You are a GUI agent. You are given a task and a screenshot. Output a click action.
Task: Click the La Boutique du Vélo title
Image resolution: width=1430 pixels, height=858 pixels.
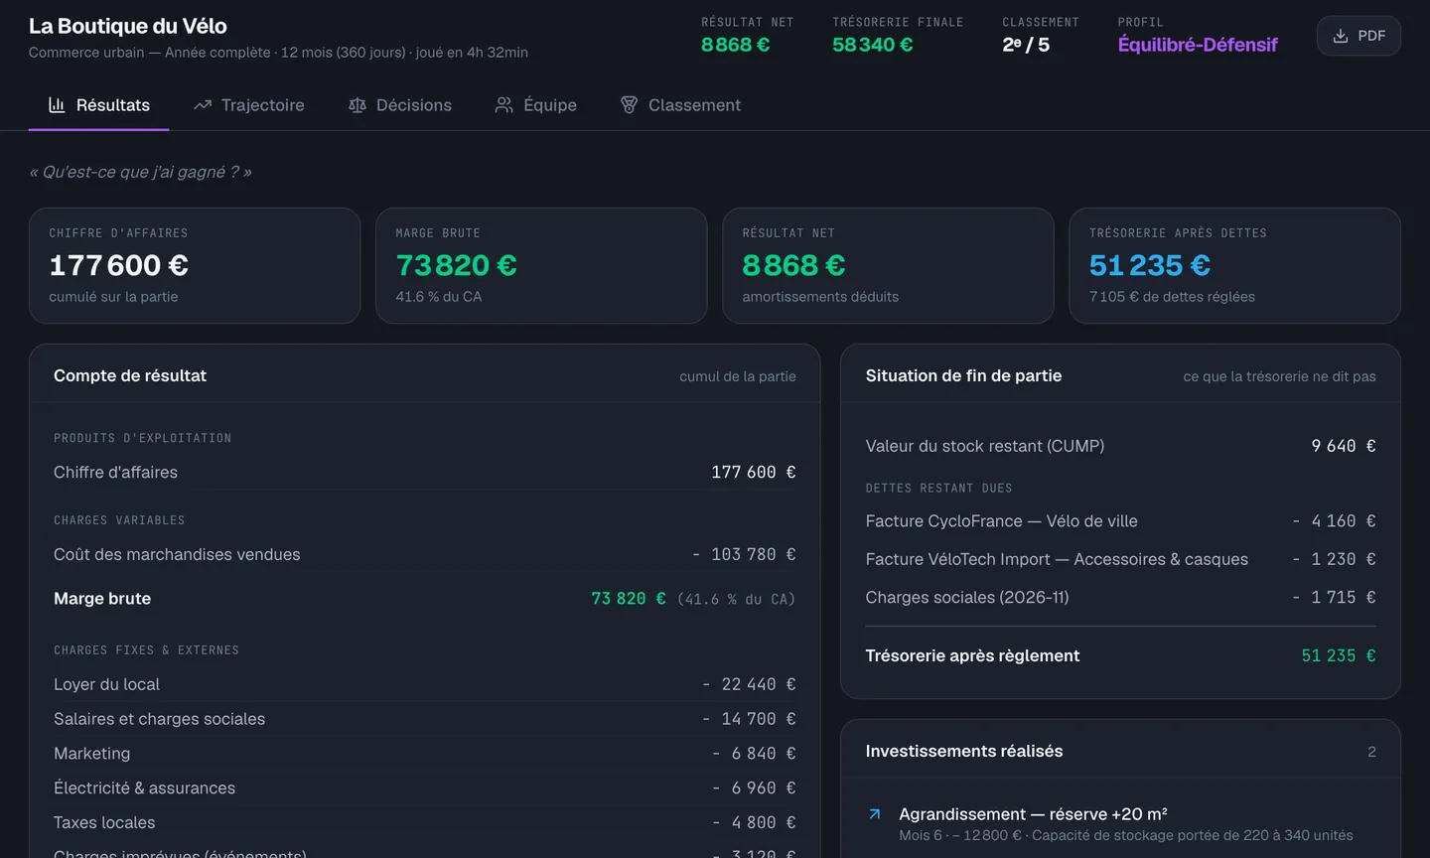tap(128, 26)
